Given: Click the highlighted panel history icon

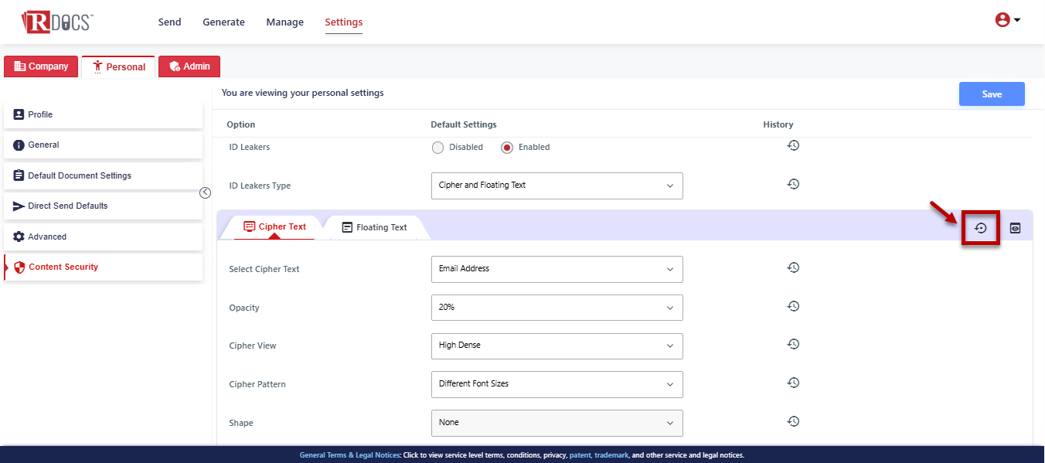Looking at the screenshot, I should 980,228.
